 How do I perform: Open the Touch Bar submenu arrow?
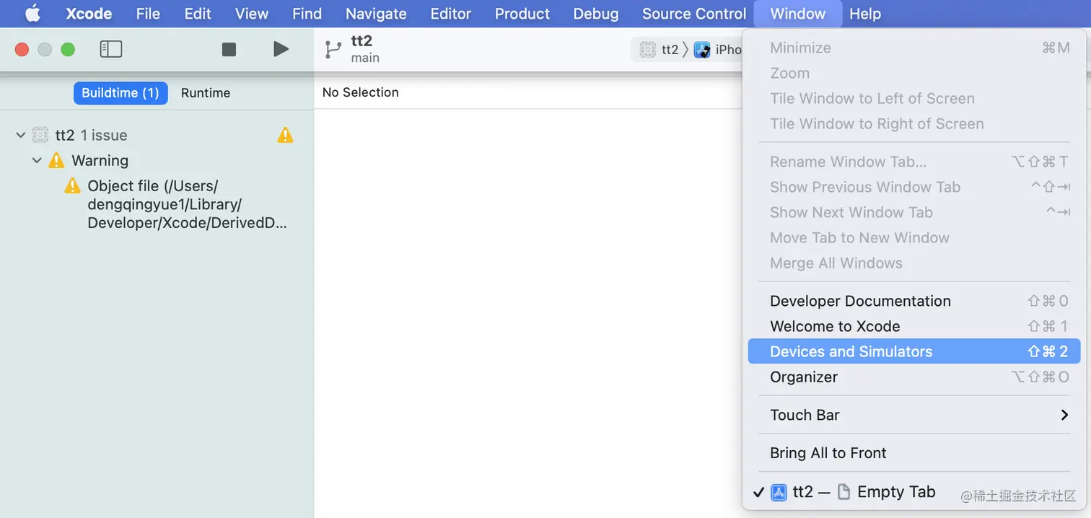(x=1064, y=415)
